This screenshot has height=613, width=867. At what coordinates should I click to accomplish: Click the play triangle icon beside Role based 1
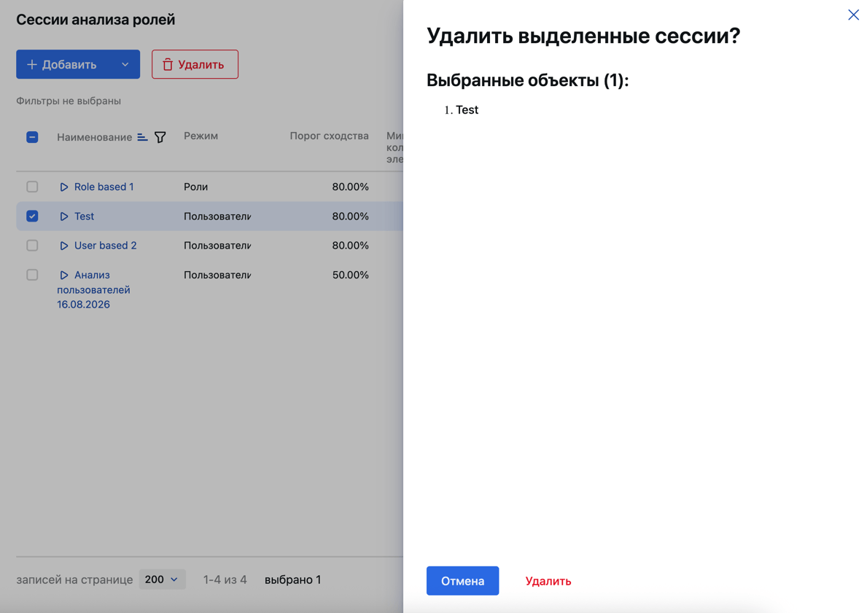coord(64,187)
